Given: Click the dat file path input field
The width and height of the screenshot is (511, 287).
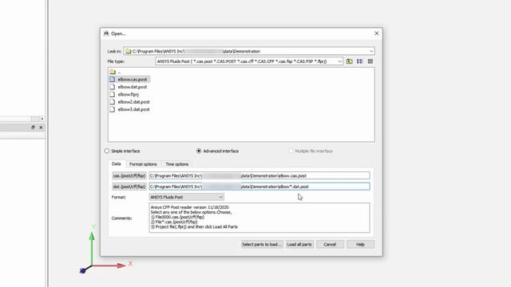Looking at the screenshot, I should pos(259,187).
